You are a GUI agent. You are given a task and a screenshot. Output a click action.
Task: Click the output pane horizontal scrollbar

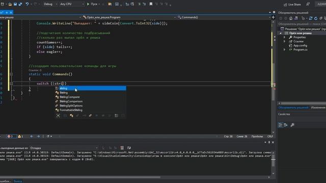[x=80, y=177]
